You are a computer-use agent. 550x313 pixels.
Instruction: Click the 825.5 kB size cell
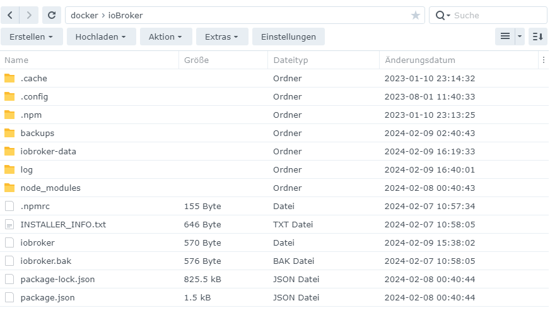point(202,279)
